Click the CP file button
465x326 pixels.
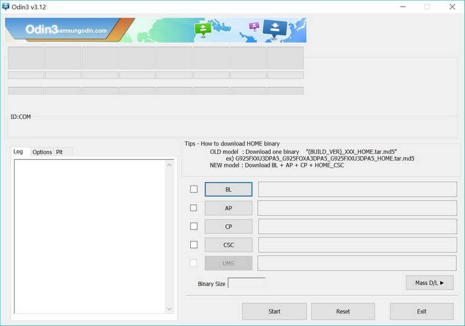[228, 227]
